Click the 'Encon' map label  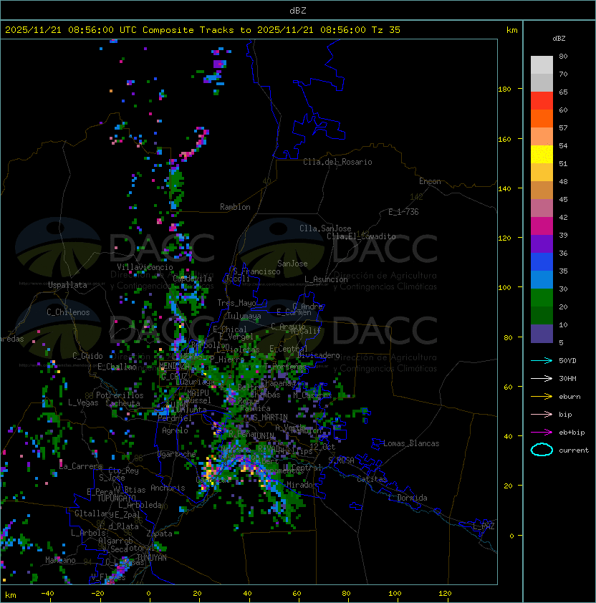[x=430, y=181]
